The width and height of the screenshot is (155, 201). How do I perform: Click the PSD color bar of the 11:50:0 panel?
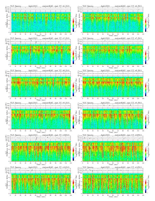pos(146,186)
